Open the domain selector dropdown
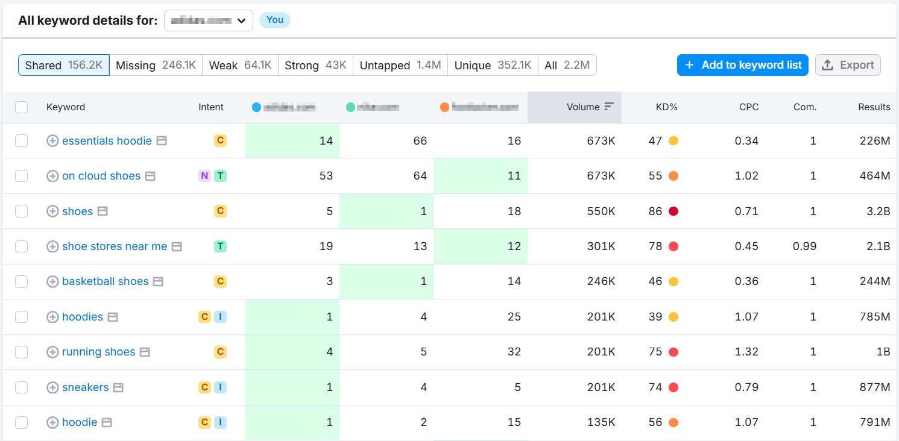This screenshot has height=441, width=899. point(208,20)
